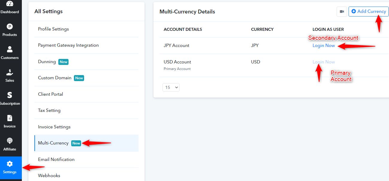Select the Settings gear icon

click(10, 164)
